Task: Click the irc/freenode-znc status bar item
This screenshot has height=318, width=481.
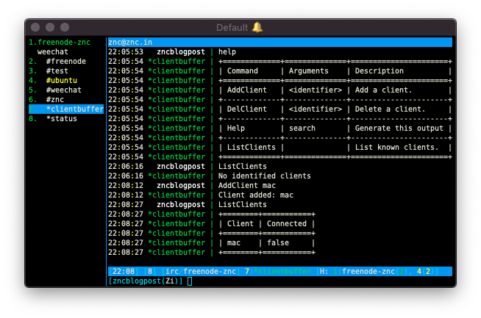Action: [201, 272]
